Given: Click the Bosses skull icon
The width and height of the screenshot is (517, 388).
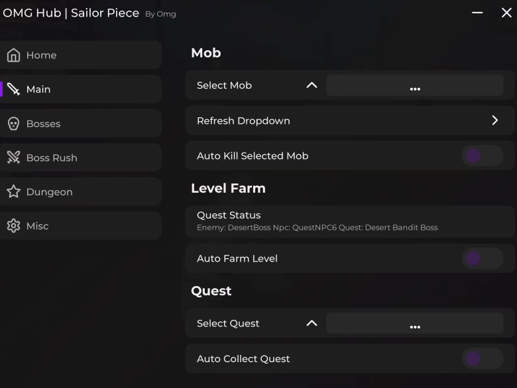Looking at the screenshot, I should 13,124.
